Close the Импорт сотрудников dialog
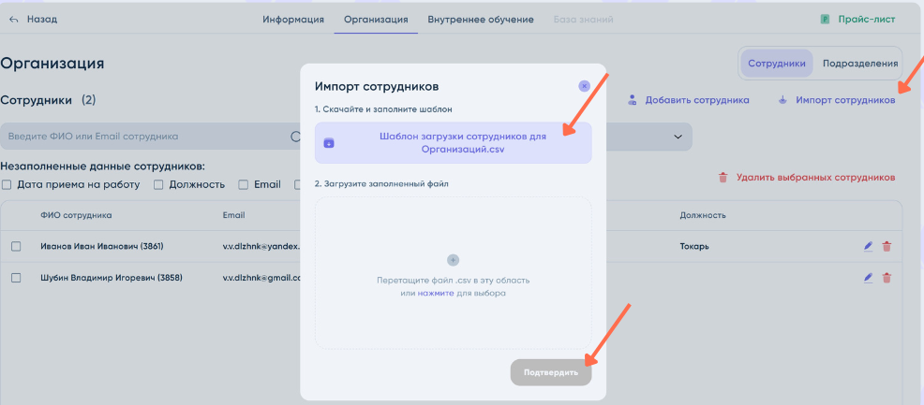The image size is (924, 405). [x=584, y=85]
